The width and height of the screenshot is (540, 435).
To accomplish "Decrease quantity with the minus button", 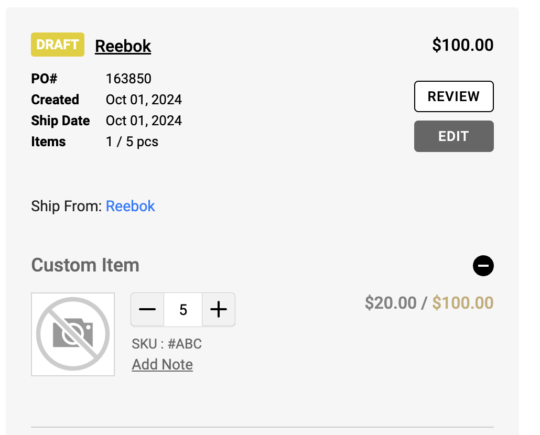I will (147, 310).
